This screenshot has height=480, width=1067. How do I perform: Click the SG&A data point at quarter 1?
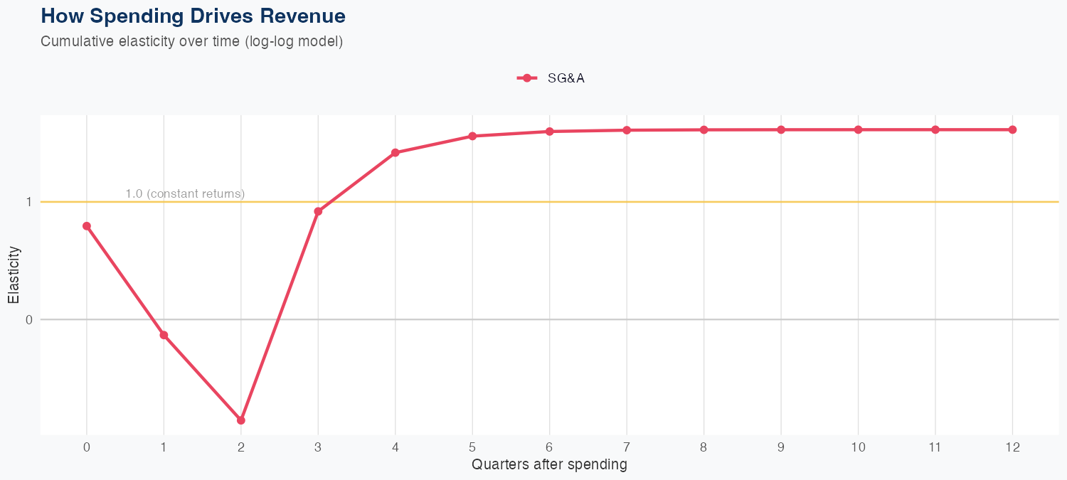(164, 335)
